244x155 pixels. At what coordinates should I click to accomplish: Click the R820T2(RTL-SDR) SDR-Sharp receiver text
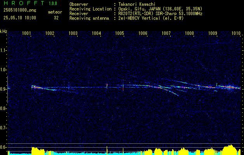[x=160, y=14]
